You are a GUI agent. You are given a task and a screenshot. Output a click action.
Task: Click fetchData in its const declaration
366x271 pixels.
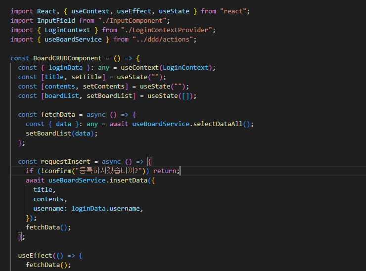point(58,114)
